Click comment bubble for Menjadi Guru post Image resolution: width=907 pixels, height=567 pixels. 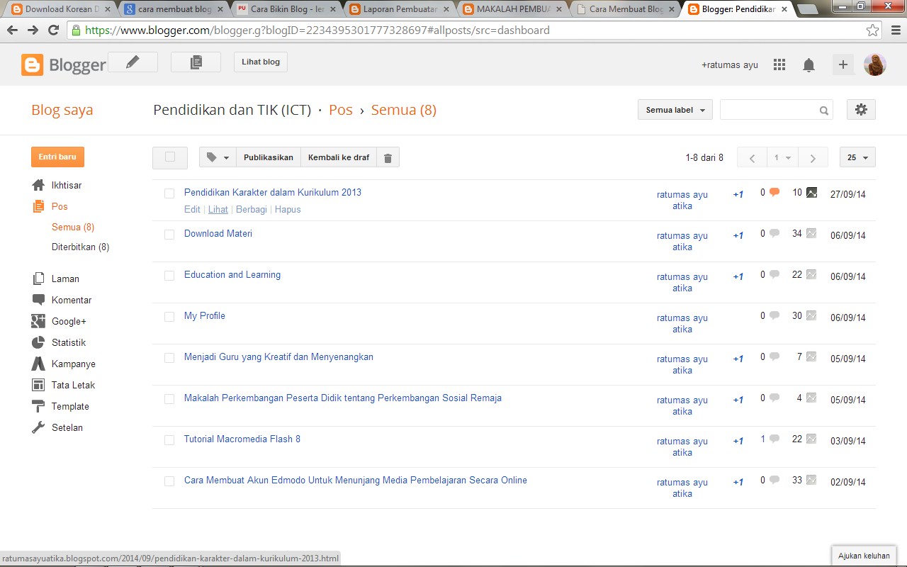774,357
